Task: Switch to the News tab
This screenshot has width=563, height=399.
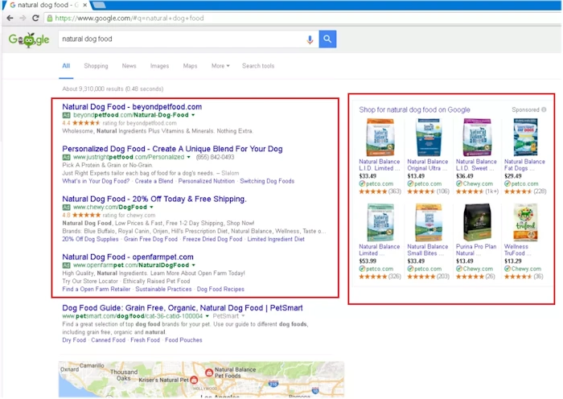Action: [x=129, y=66]
